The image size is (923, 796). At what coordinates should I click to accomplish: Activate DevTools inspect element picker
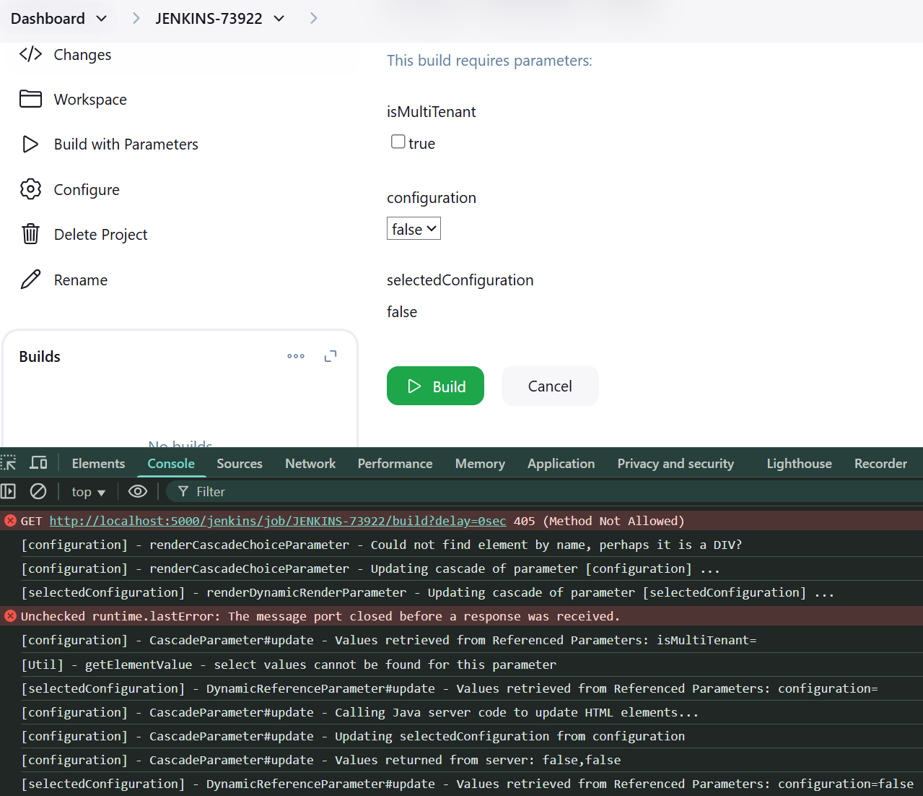[x=9, y=463]
